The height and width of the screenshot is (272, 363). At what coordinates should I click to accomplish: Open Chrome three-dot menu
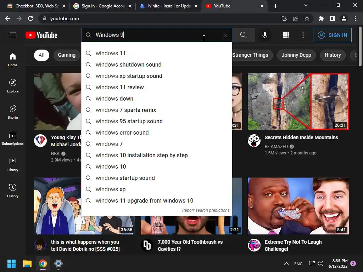tap(355, 18)
